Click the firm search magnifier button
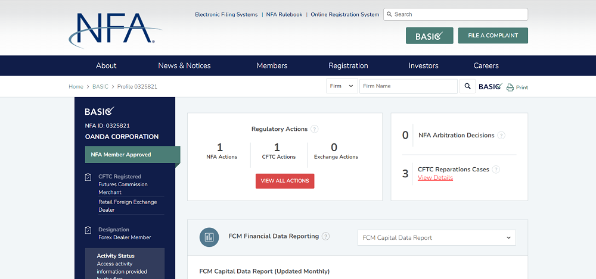596x279 pixels. point(467,86)
